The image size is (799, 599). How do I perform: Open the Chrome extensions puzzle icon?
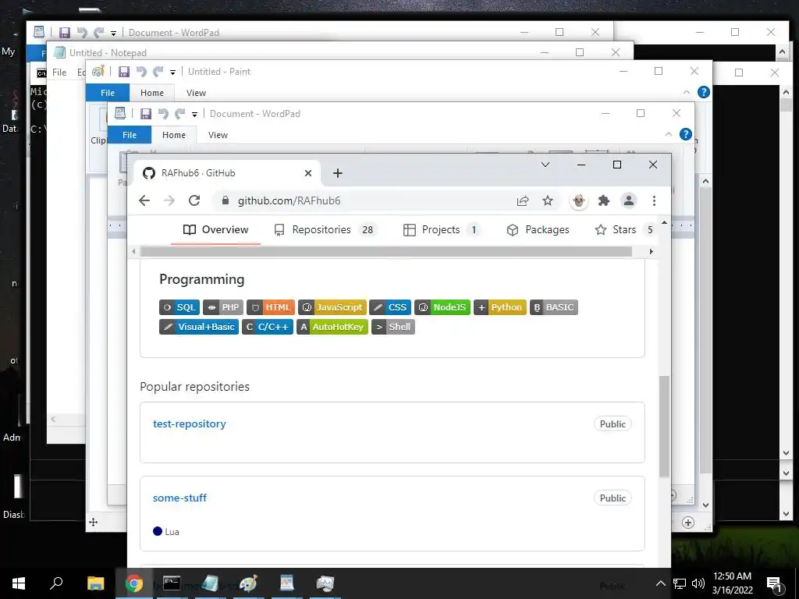[x=604, y=200]
